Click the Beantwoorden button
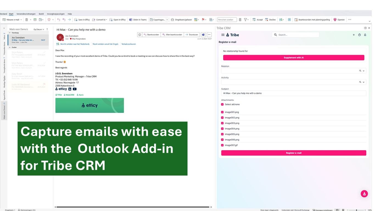Image resolution: width=375 pixels, height=211 pixels. click(x=152, y=35)
